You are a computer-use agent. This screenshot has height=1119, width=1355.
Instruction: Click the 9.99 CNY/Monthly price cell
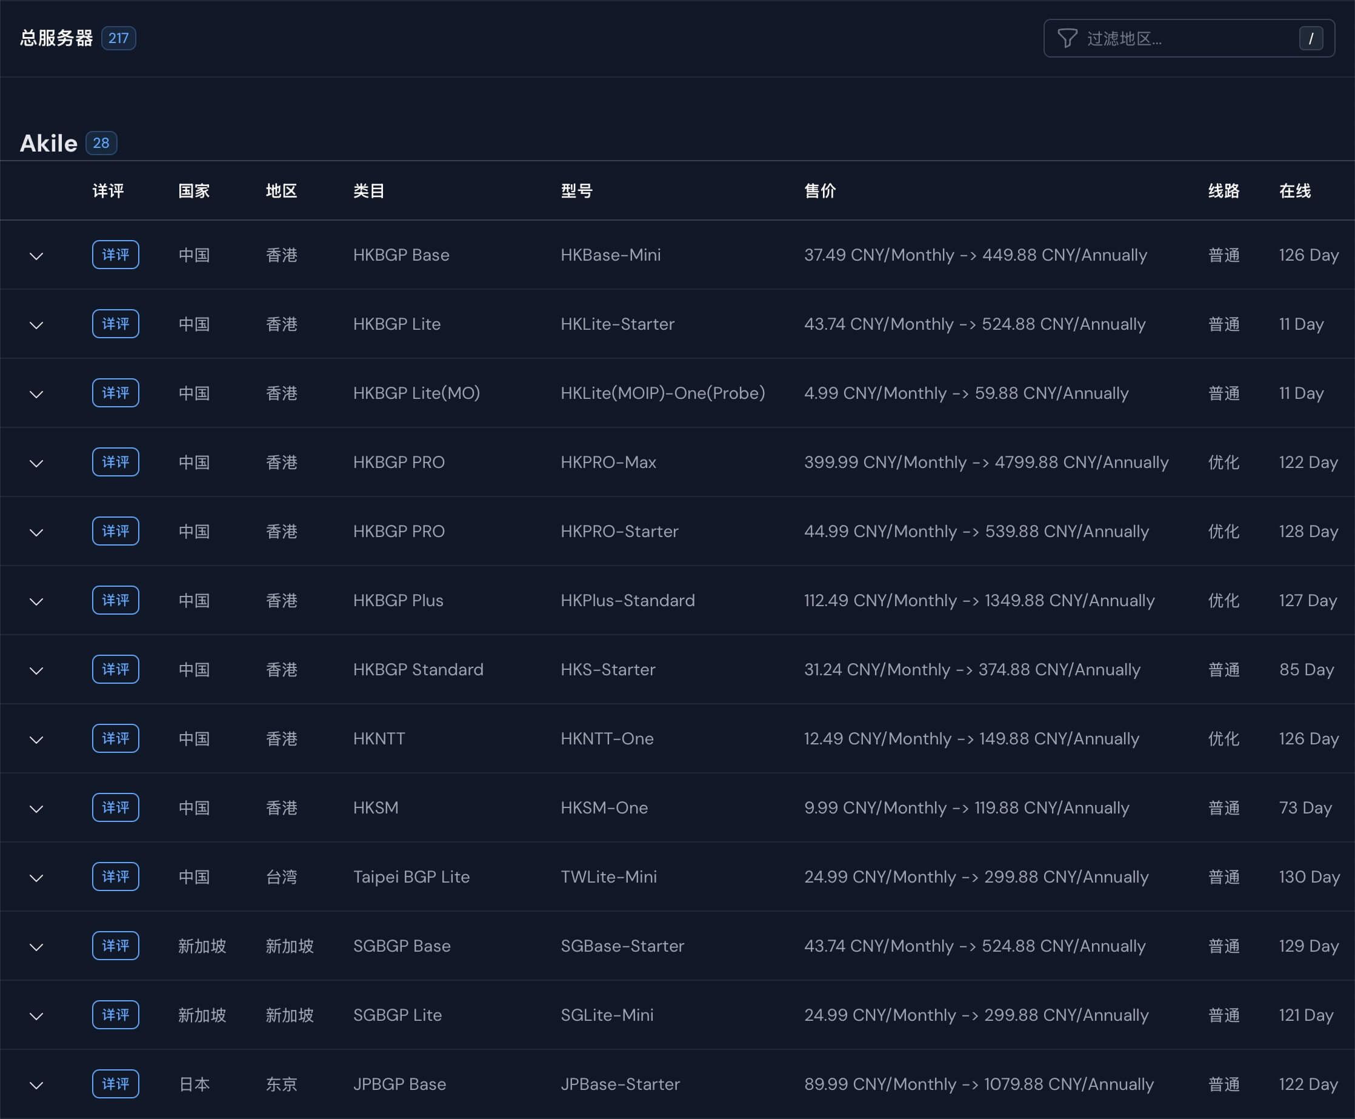pyautogui.click(x=967, y=807)
